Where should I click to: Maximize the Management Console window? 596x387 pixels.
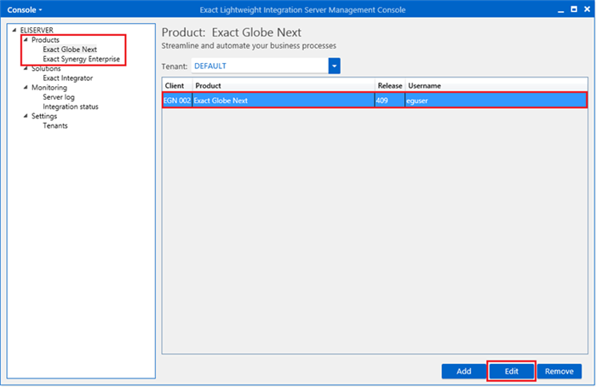pyautogui.click(x=574, y=9)
